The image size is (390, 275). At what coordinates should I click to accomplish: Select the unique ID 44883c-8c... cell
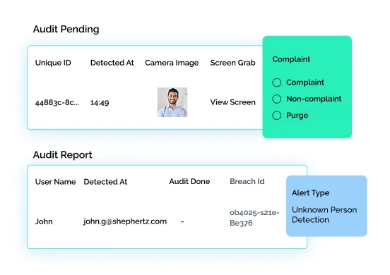tap(57, 102)
